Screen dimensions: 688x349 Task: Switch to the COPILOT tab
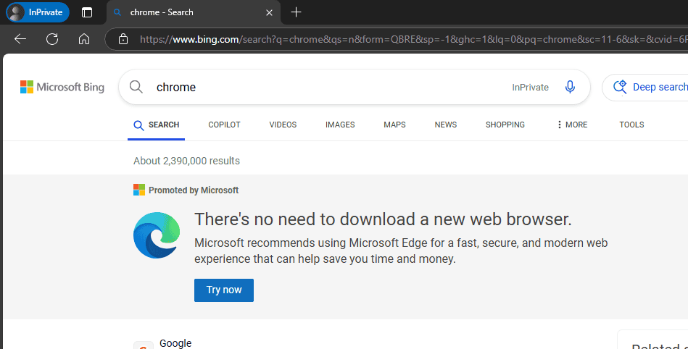tap(224, 125)
